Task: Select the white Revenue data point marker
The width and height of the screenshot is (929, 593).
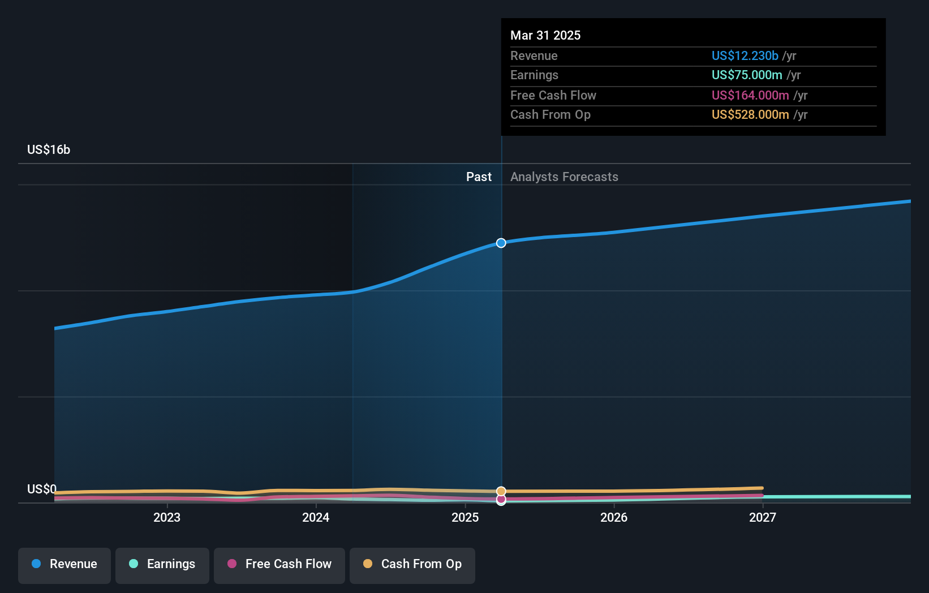Action: [500, 243]
